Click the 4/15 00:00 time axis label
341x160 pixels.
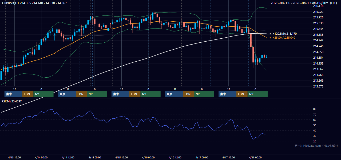[x=95, y=157]
